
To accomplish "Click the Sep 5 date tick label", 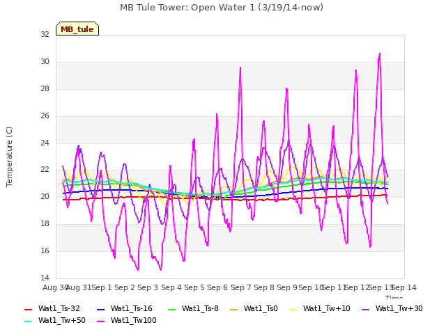I will point(194,287).
